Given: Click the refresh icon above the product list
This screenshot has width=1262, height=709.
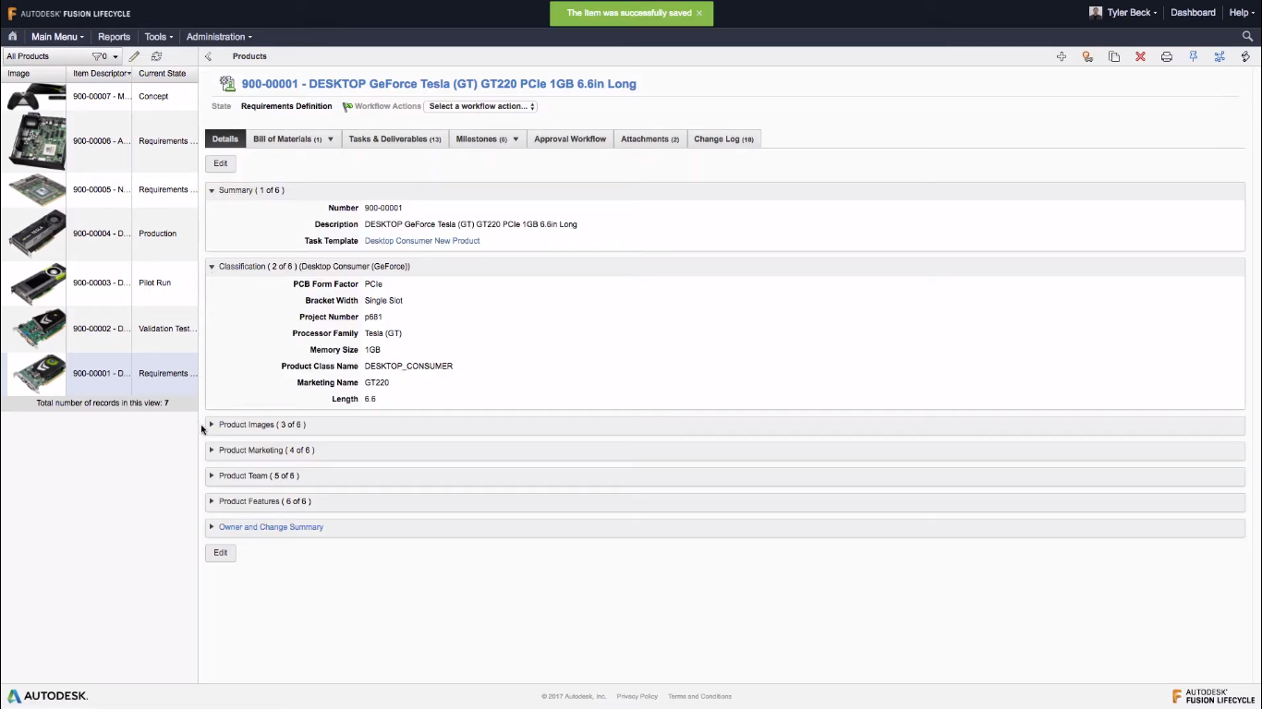Looking at the screenshot, I should pos(156,56).
